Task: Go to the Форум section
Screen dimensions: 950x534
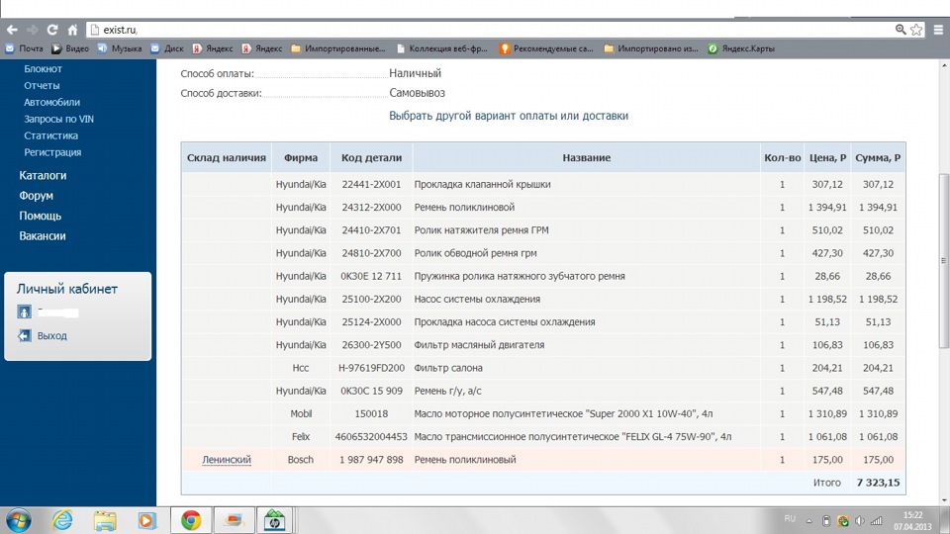Action: (x=36, y=196)
